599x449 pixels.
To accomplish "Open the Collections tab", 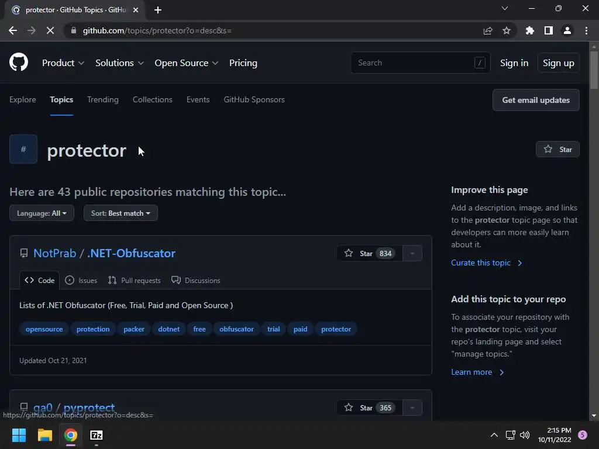I will (153, 99).
